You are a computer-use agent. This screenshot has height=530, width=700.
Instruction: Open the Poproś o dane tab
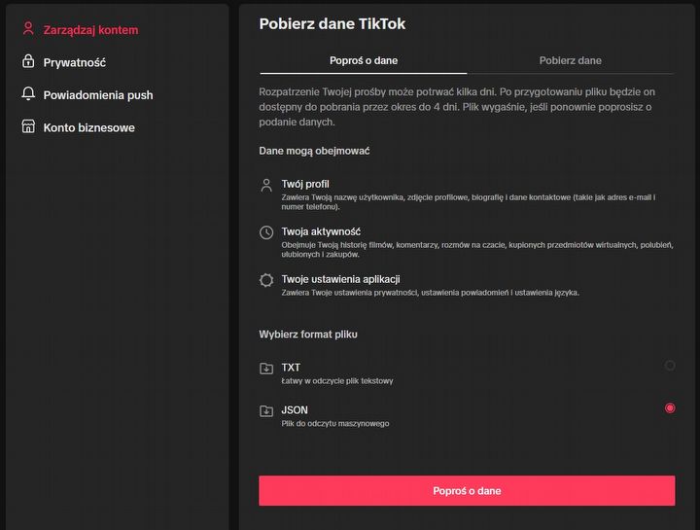click(x=364, y=60)
